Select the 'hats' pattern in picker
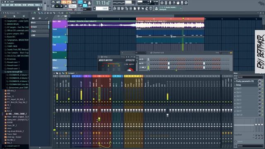This screenshot has width=265, height=149. click(x=39, y=31)
